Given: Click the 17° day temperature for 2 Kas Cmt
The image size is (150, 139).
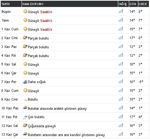Looking at the screenshot, I should tap(132, 38).
